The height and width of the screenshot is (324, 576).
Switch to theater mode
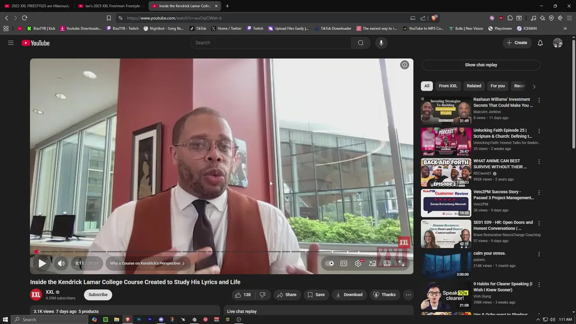click(x=387, y=264)
